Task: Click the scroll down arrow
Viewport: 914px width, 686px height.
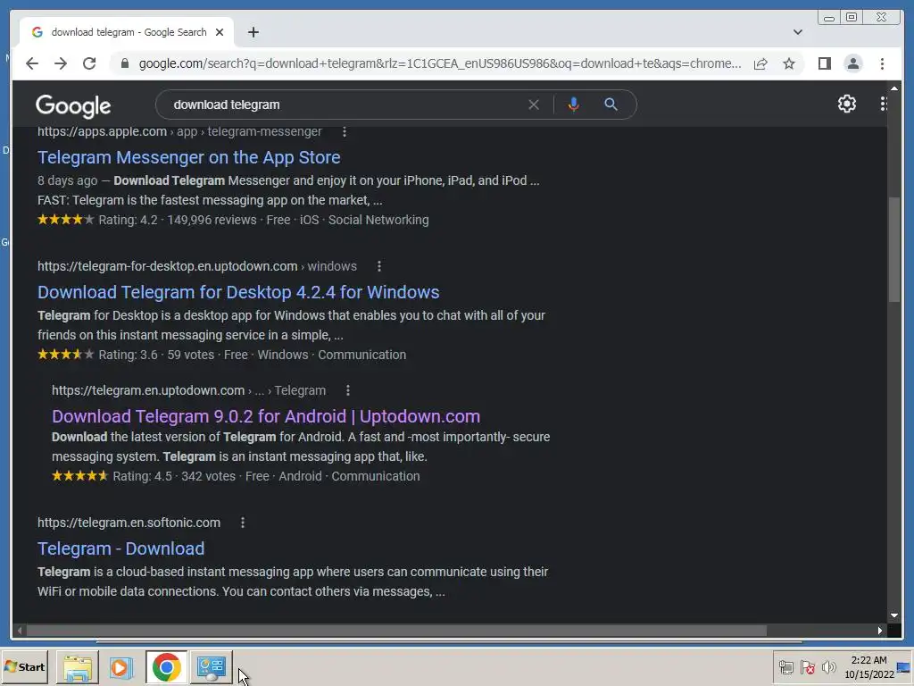Action: coord(894,615)
